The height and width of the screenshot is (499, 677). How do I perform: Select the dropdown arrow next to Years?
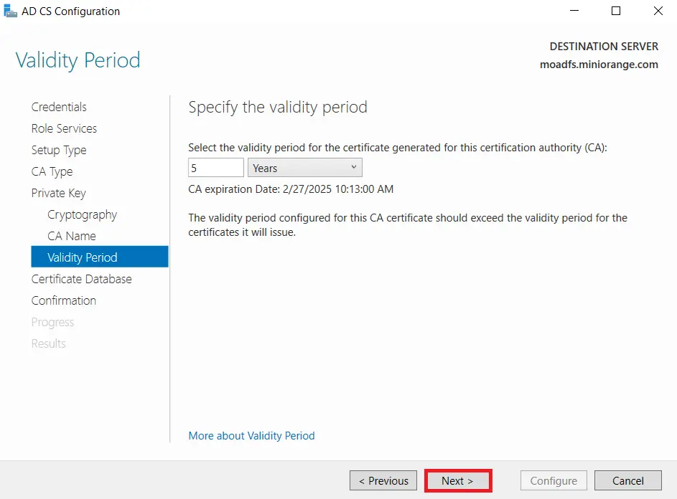tap(354, 167)
